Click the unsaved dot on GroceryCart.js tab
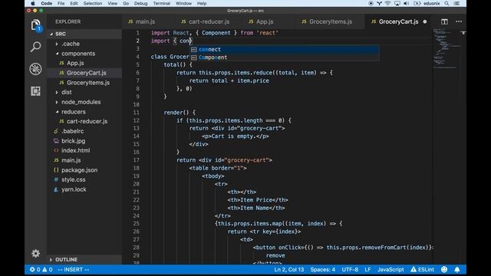 point(425,21)
